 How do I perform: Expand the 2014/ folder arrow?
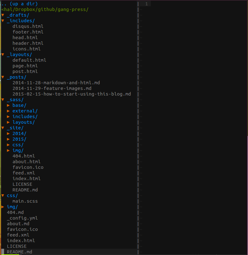pos(8,133)
